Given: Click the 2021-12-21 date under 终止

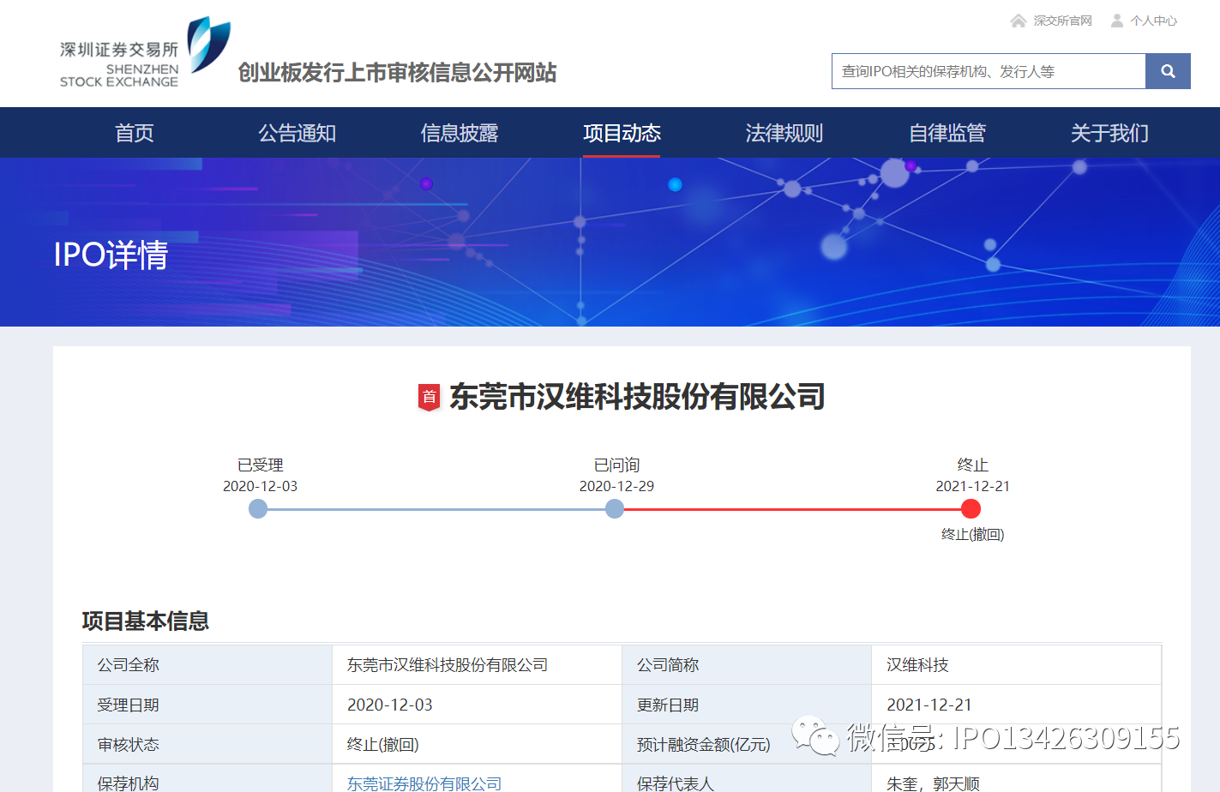Looking at the screenshot, I should point(973,486).
